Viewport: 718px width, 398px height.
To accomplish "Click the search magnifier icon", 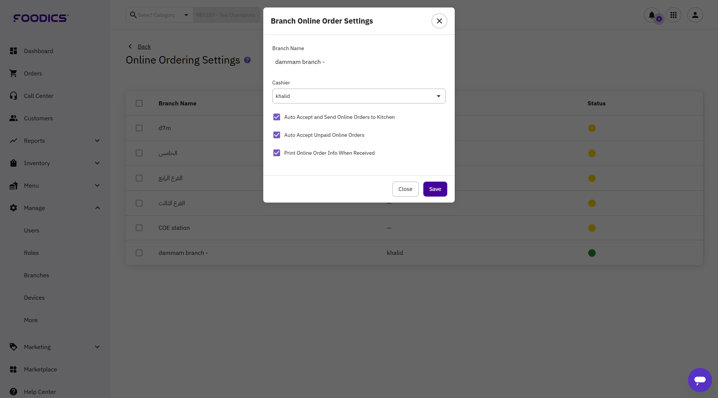I will [x=133, y=15].
